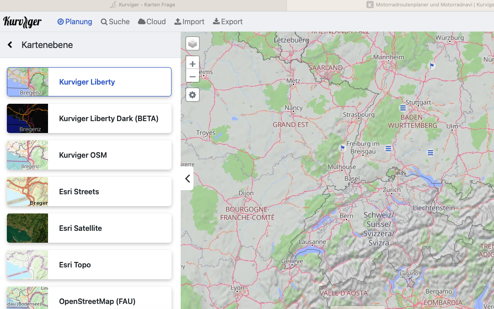Go back from Kartenebene panel

pyautogui.click(x=10, y=45)
